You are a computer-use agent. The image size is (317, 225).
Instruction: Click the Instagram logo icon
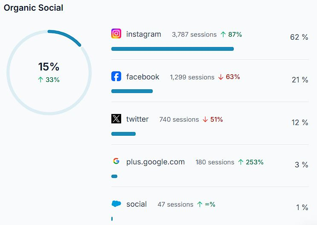tap(116, 34)
